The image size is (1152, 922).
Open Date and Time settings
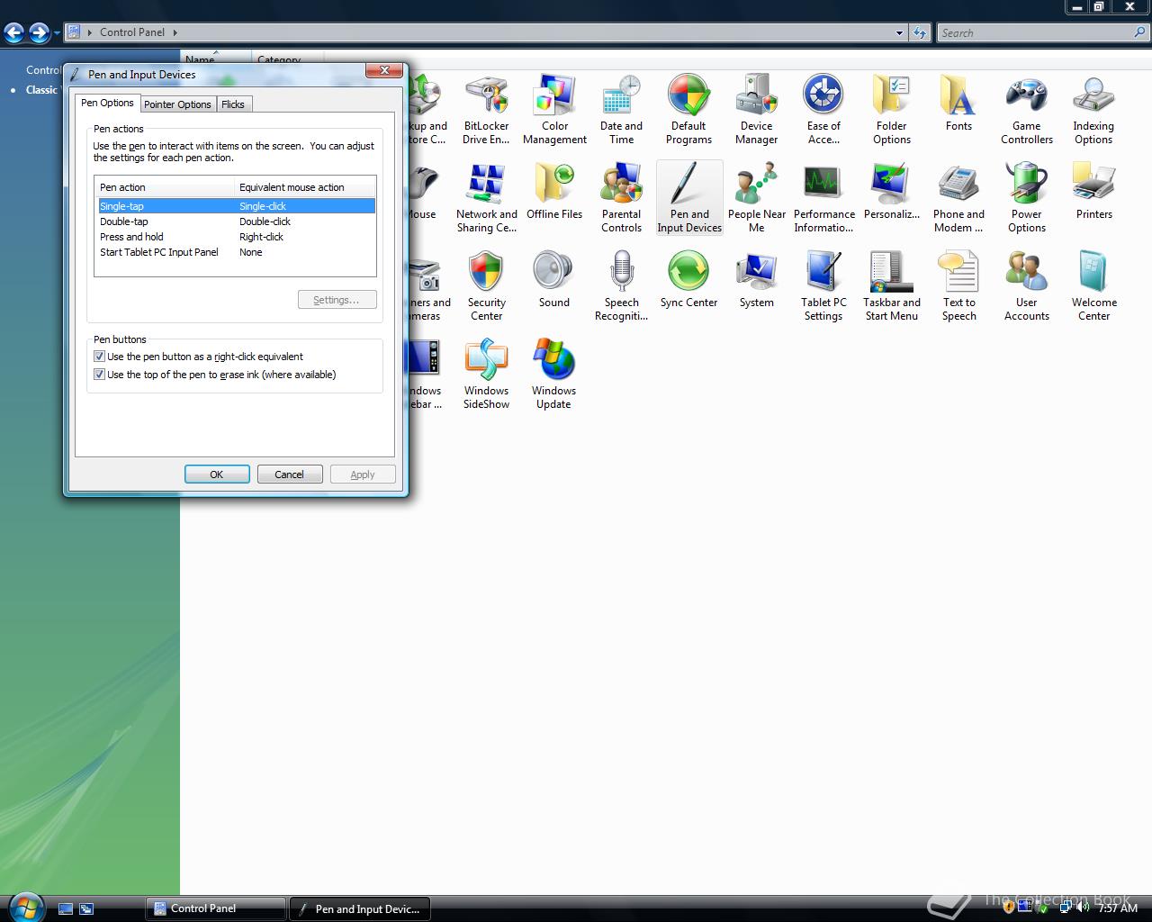pyautogui.click(x=621, y=110)
